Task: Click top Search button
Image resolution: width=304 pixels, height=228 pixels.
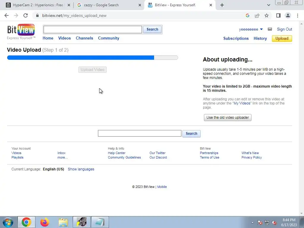Action: point(152,29)
